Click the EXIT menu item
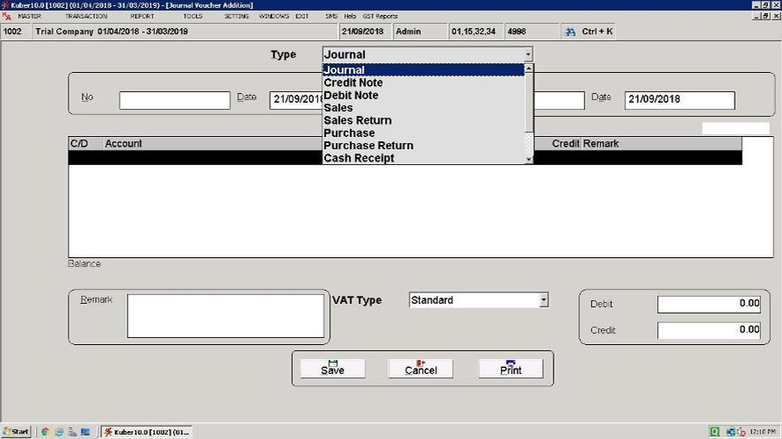782x439 pixels. (x=301, y=17)
